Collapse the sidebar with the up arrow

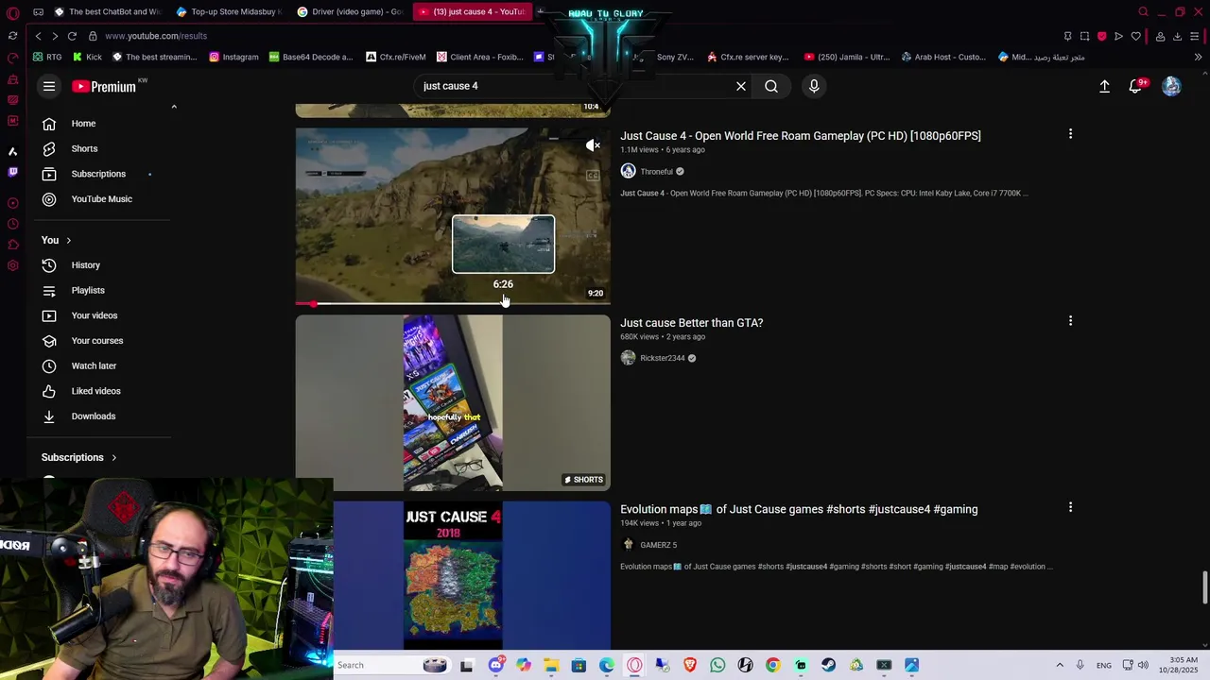(174, 107)
